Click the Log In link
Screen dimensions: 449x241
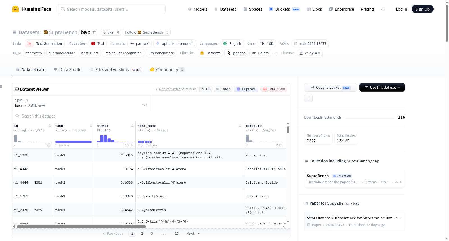(x=401, y=9)
